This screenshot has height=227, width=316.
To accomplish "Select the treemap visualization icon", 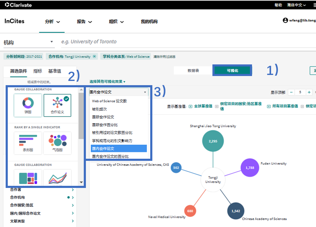I will coord(28,177).
